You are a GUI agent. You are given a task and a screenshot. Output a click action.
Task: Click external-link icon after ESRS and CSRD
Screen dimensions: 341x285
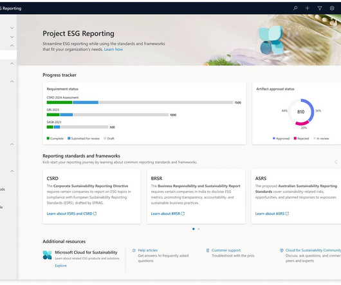click(x=95, y=213)
